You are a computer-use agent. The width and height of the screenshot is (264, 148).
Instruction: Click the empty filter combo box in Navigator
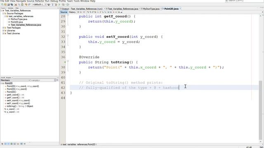click(x=42, y=80)
